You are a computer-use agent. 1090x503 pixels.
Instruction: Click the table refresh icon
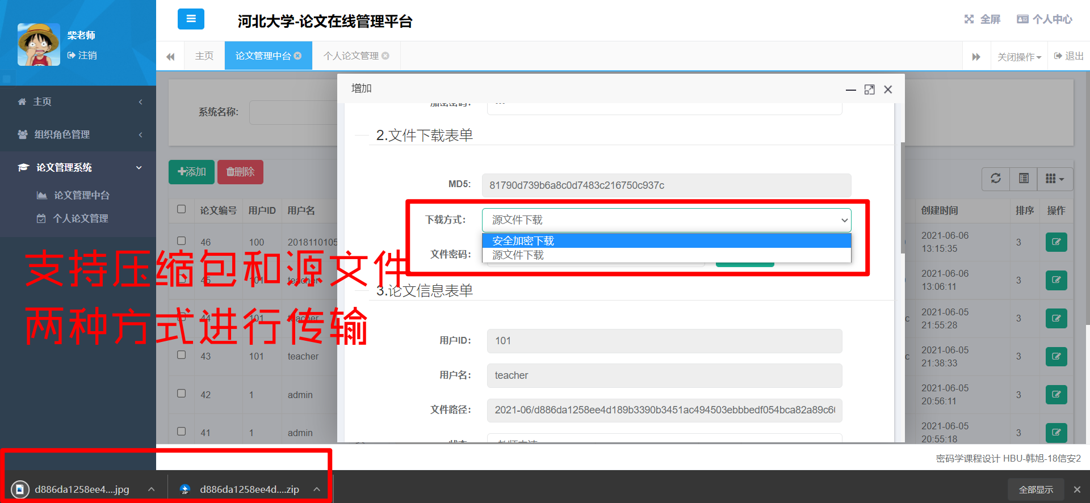[x=996, y=179]
